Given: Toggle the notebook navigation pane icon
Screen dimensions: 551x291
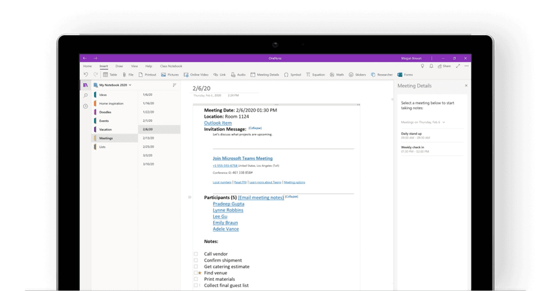Looking at the screenshot, I should (86, 85).
